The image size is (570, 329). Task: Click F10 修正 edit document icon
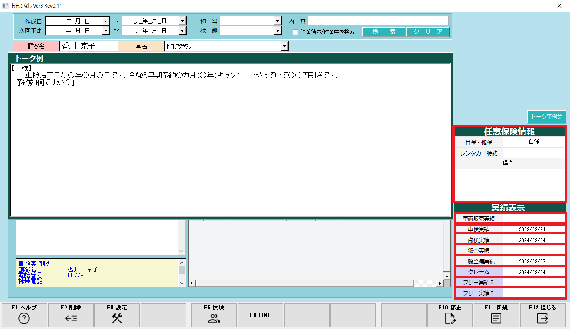click(x=450, y=318)
